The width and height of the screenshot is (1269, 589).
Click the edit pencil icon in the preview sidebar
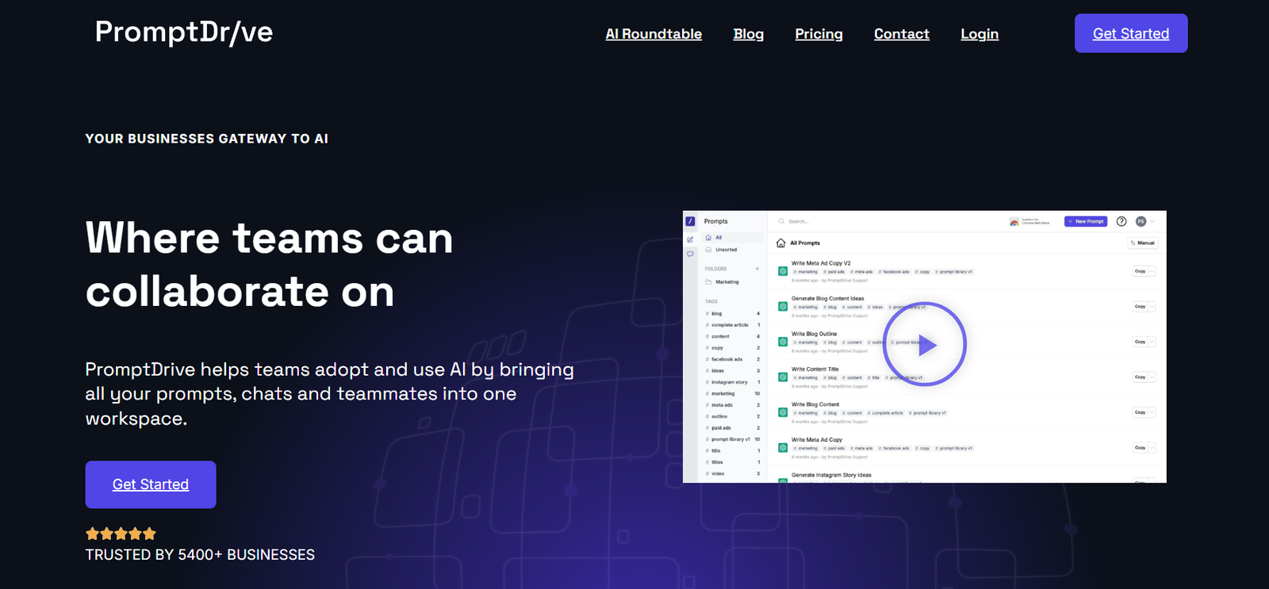690,239
